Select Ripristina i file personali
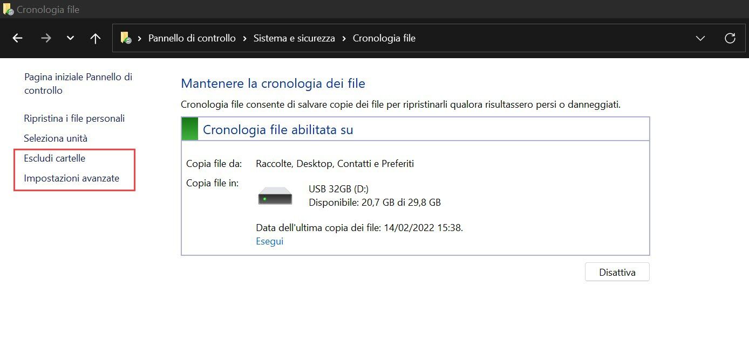The image size is (749, 349). coord(74,118)
